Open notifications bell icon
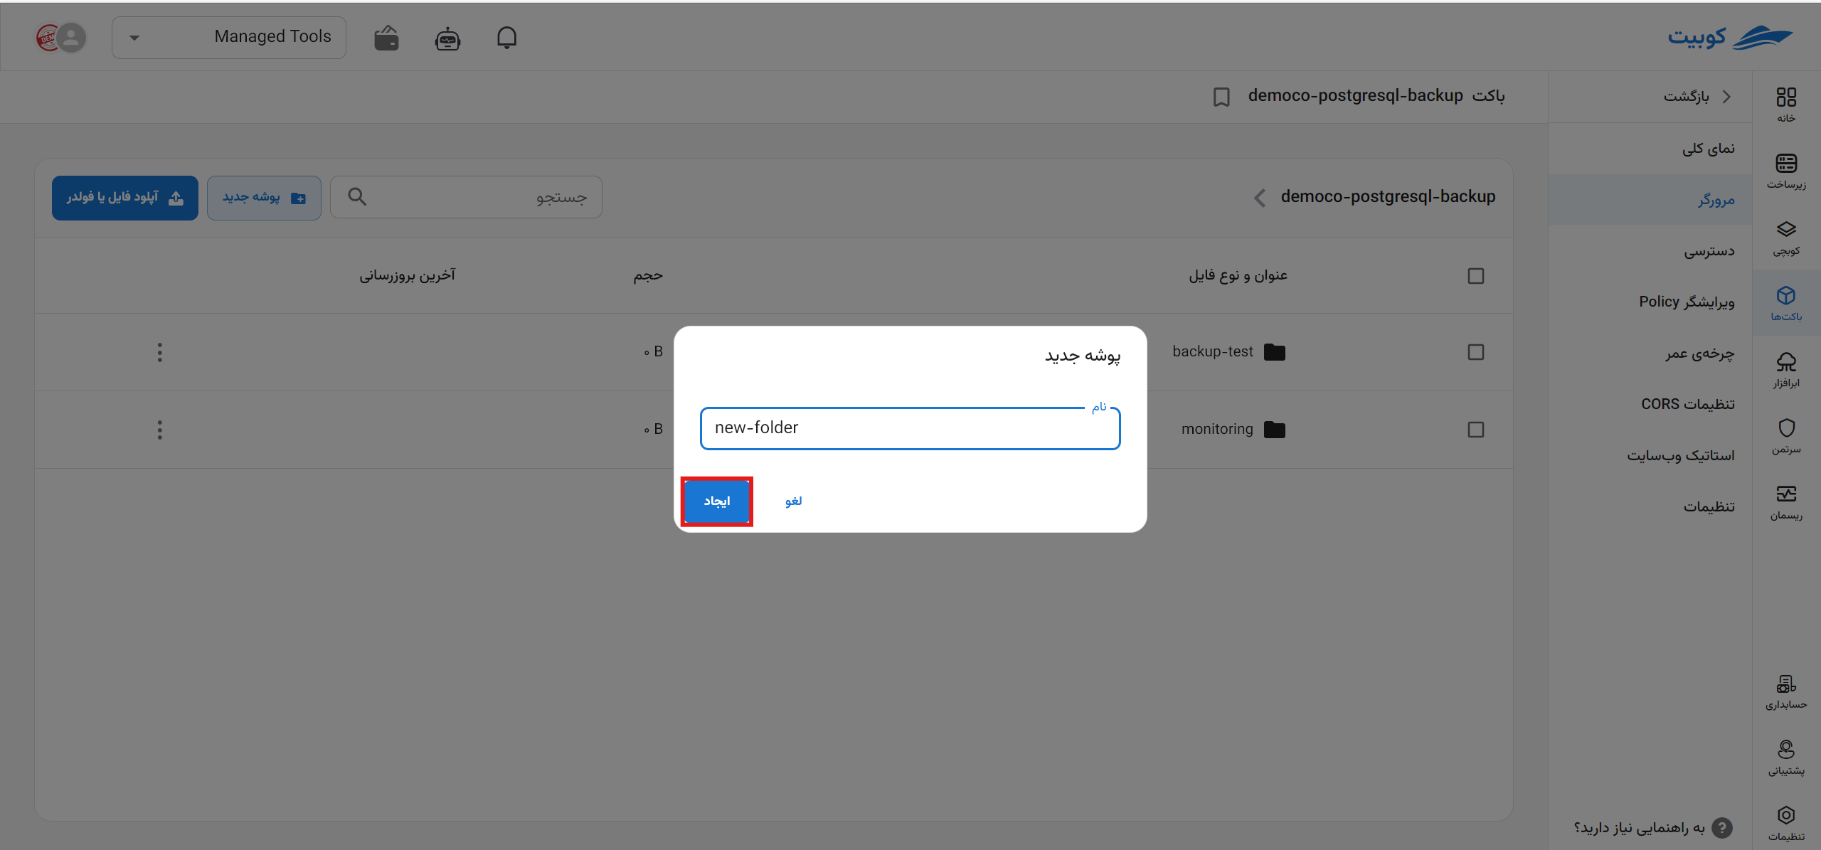1821x850 pixels. (x=506, y=38)
